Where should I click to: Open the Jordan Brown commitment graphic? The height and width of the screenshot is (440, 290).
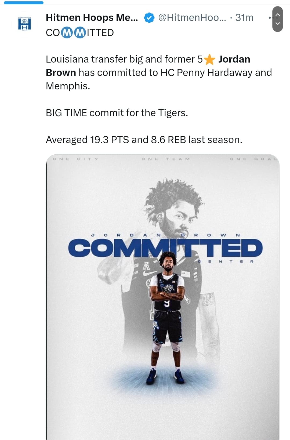point(163,297)
